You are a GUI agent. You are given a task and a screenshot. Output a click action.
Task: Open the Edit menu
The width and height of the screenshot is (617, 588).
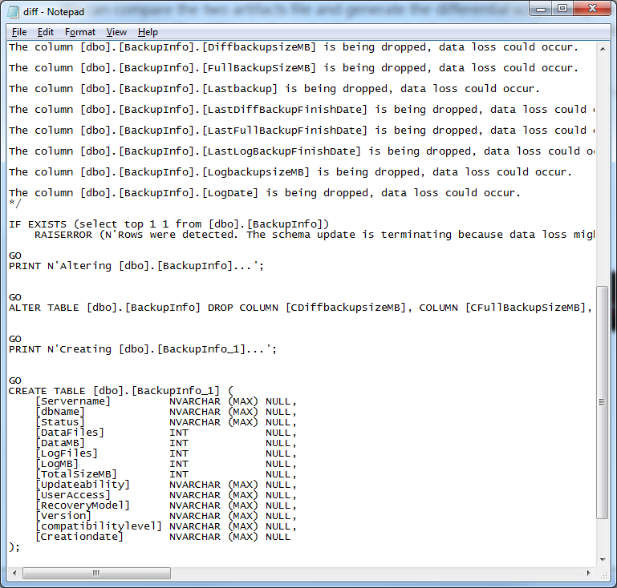tap(46, 32)
